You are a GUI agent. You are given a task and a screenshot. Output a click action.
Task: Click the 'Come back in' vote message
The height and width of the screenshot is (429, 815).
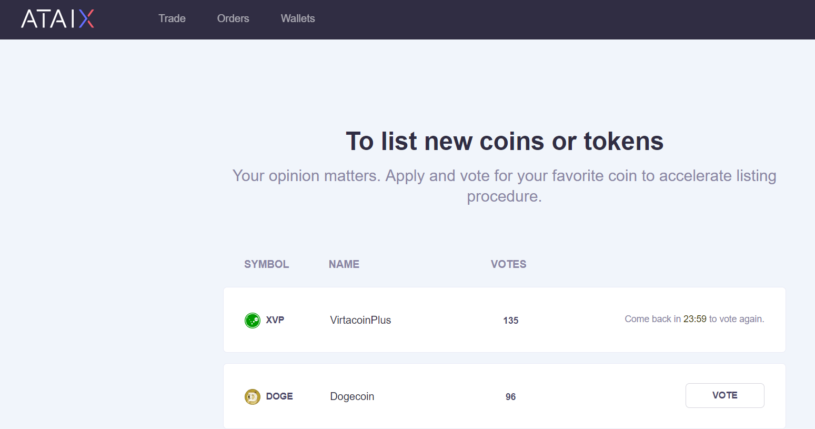pos(695,319)
